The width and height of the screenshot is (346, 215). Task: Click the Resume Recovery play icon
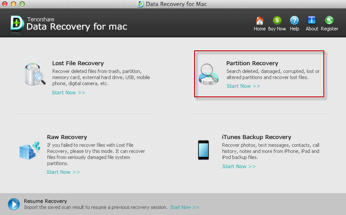pyautogui.click(x=13, y=204)
